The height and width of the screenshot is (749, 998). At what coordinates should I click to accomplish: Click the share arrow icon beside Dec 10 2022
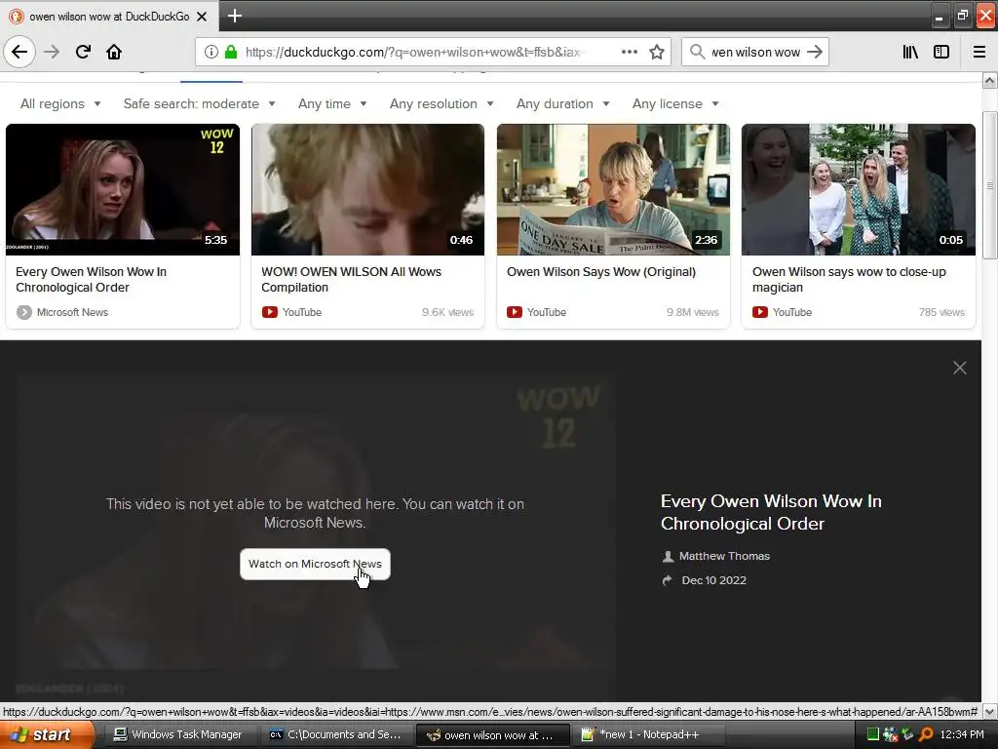[x=667, y=580]
